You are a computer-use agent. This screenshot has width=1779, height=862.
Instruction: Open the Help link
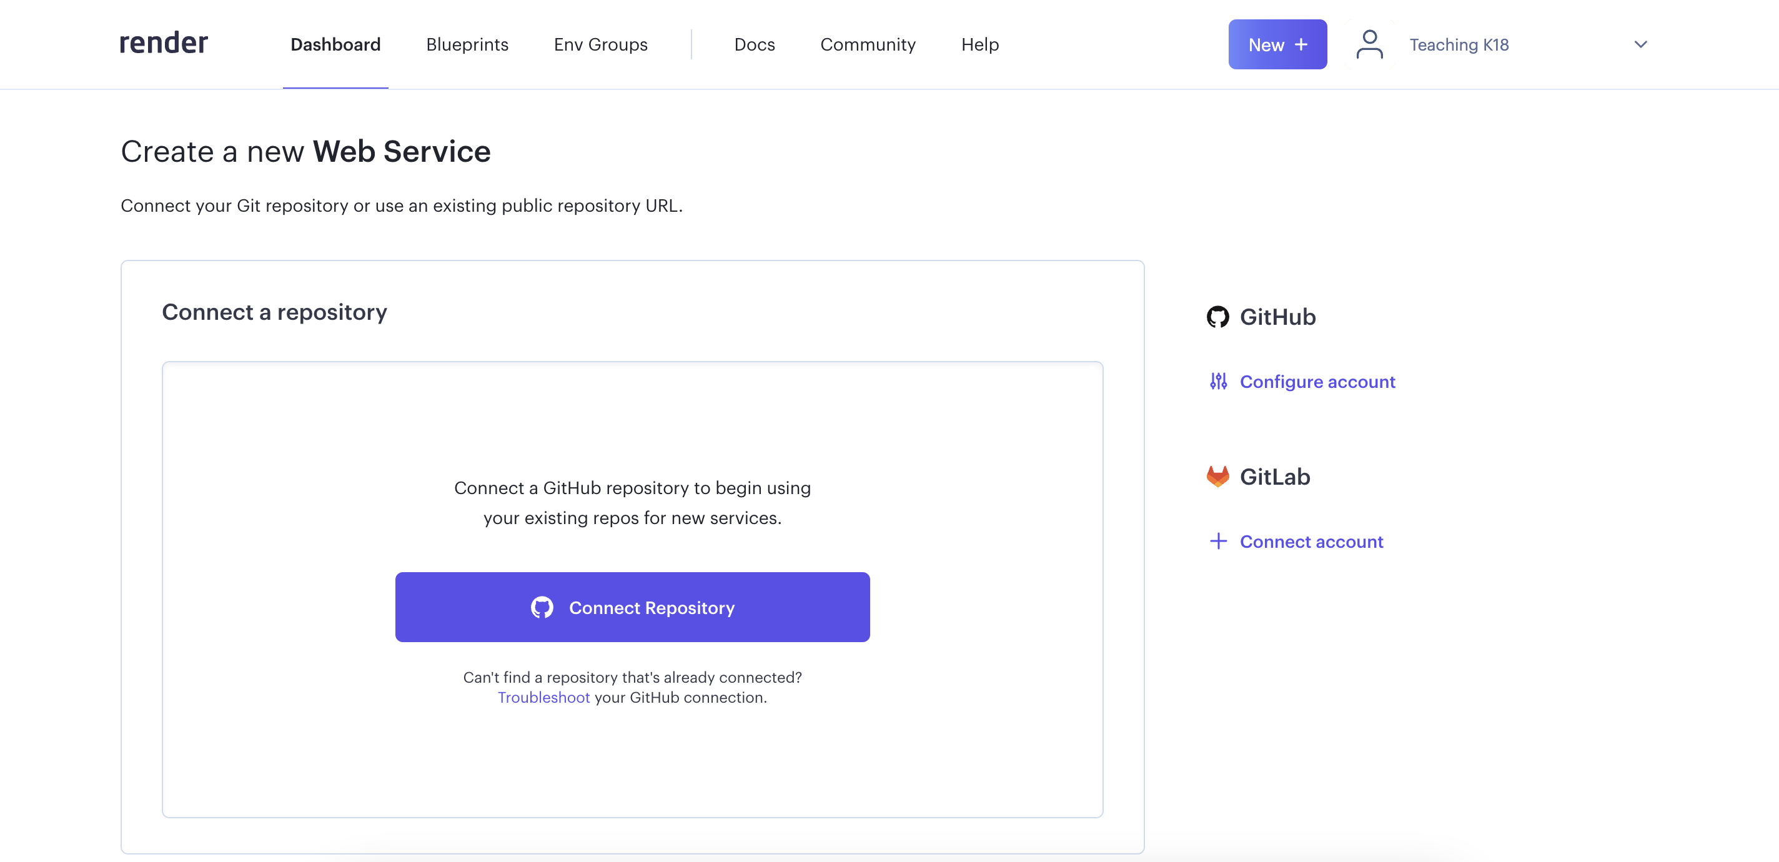(979, 45)
